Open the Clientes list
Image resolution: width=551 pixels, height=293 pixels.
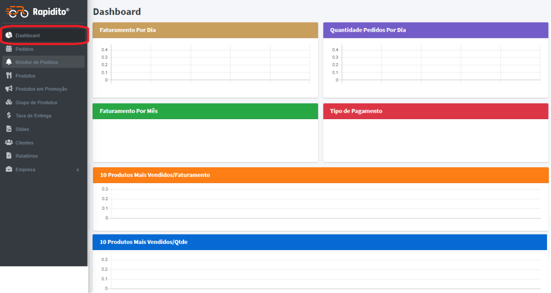point(43,143)
